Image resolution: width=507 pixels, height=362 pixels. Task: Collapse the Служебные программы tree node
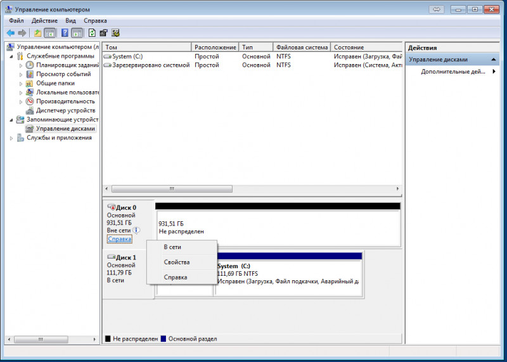pos(12,56)
